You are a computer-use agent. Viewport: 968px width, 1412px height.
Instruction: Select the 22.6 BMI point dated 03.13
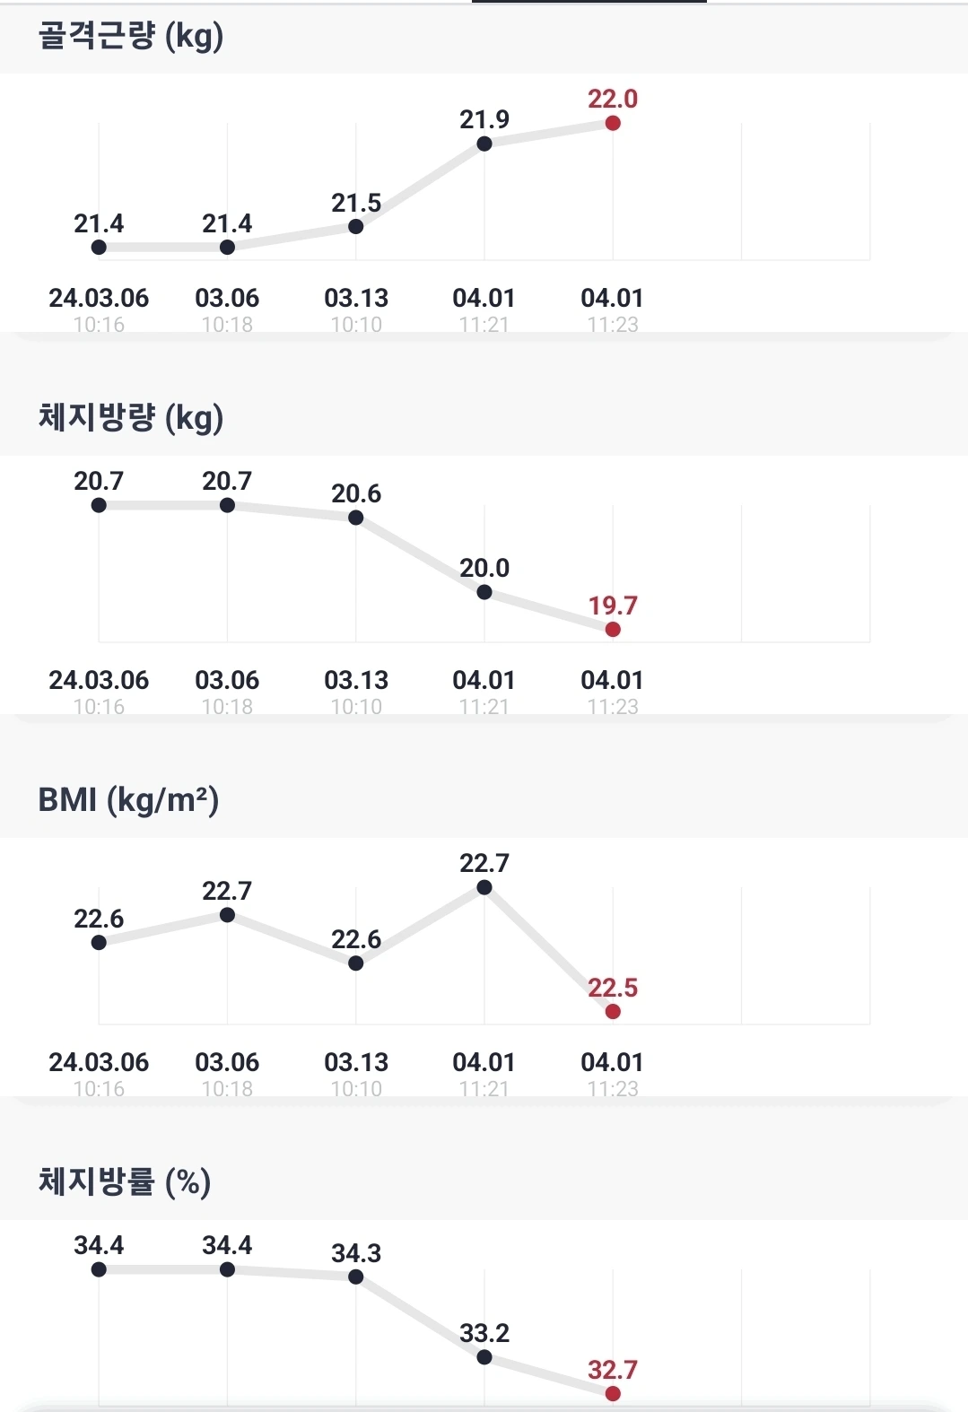[x=356, y=963]
